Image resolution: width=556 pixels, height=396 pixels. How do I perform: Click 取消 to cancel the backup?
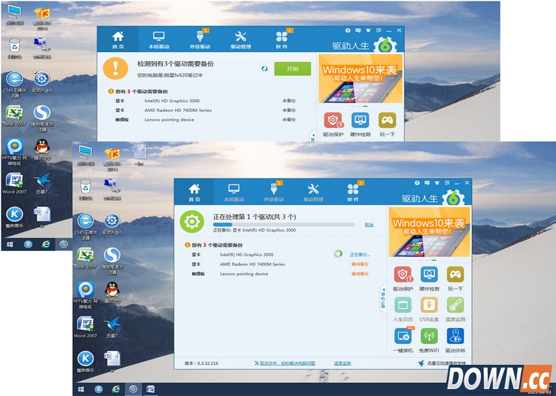(x=369, y=225)
